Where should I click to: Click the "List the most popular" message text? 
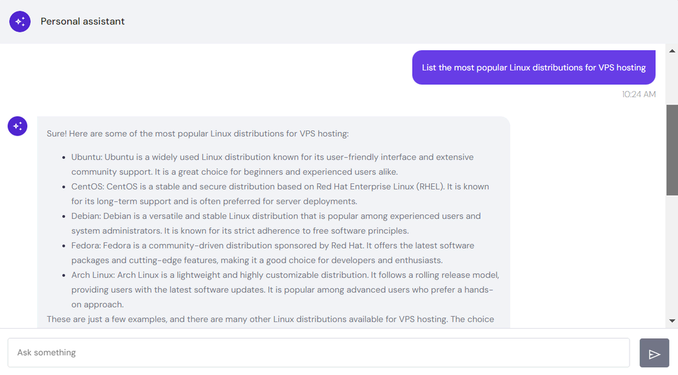[x=534, y=68]
